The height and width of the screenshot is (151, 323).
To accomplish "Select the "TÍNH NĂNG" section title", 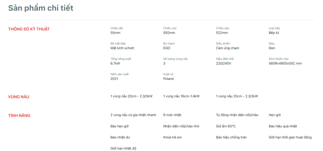I will pyautogui.click(x=19, y=116).
